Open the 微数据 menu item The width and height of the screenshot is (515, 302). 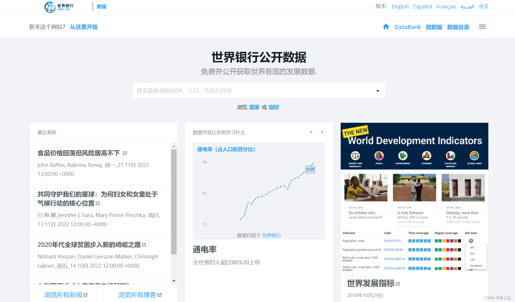click(434, 27)
